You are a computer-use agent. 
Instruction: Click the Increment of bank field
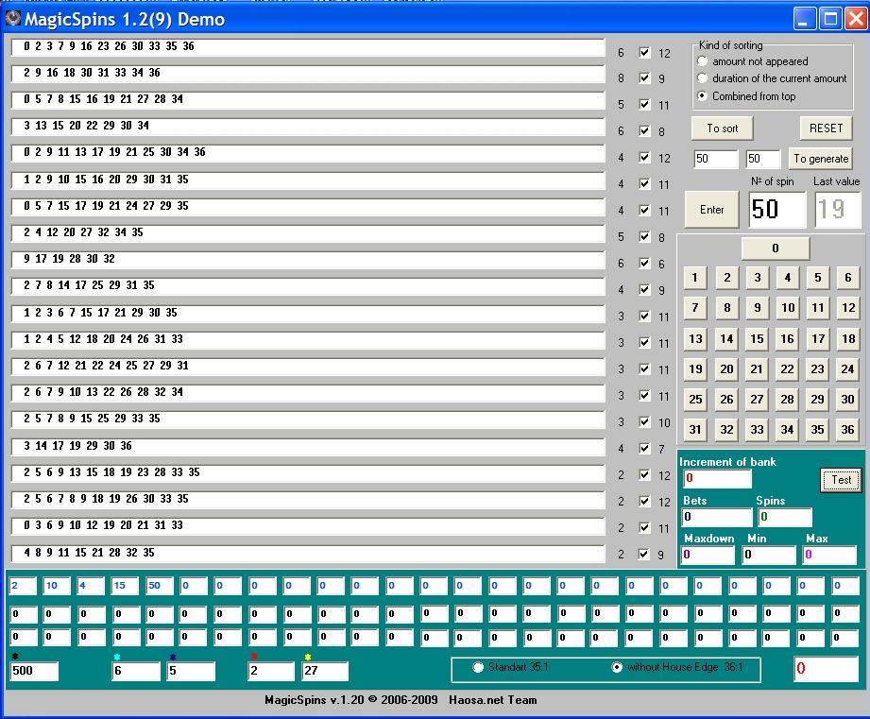pos(717,479)
